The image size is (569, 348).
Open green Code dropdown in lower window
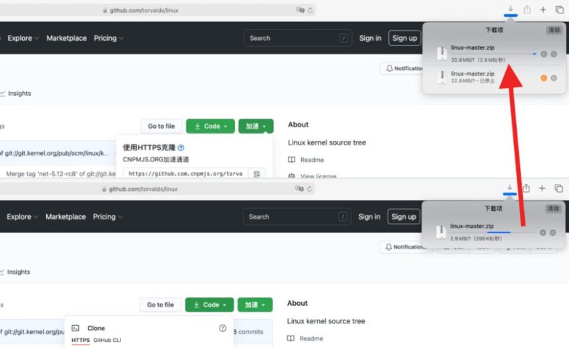[x=210, y=304]
